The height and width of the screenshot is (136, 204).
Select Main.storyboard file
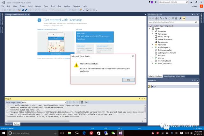(x=164, y=61)
